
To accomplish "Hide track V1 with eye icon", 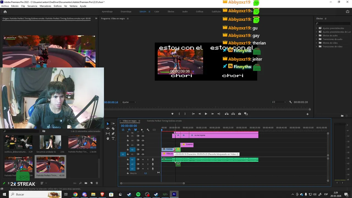I will (143, 154).
